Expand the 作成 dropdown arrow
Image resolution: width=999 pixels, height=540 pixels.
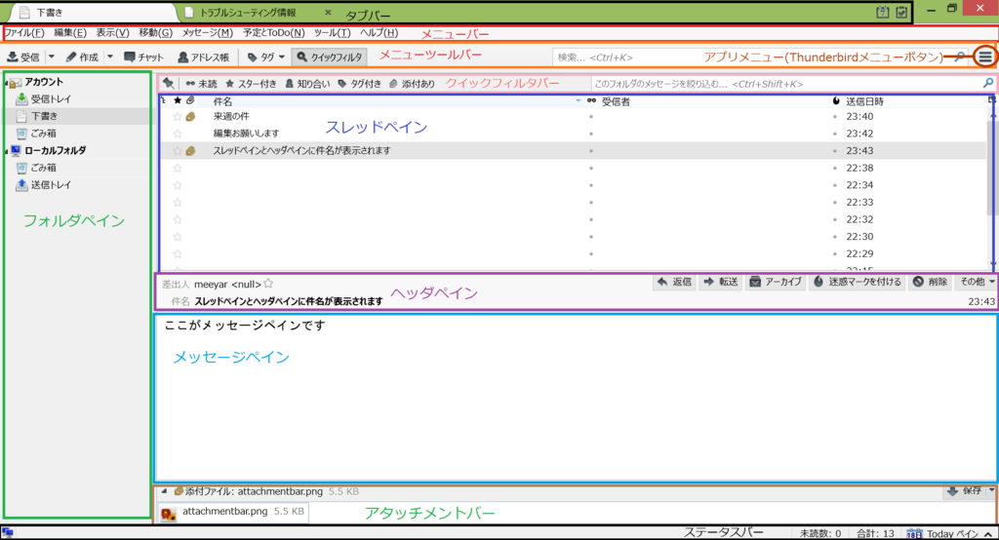110,58
